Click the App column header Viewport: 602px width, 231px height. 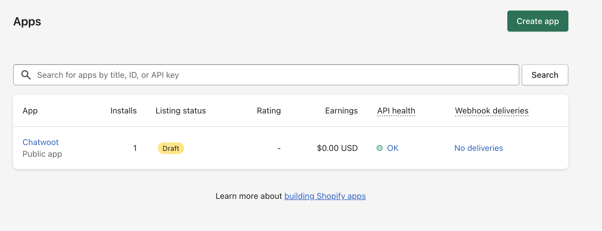click(30, 111)
